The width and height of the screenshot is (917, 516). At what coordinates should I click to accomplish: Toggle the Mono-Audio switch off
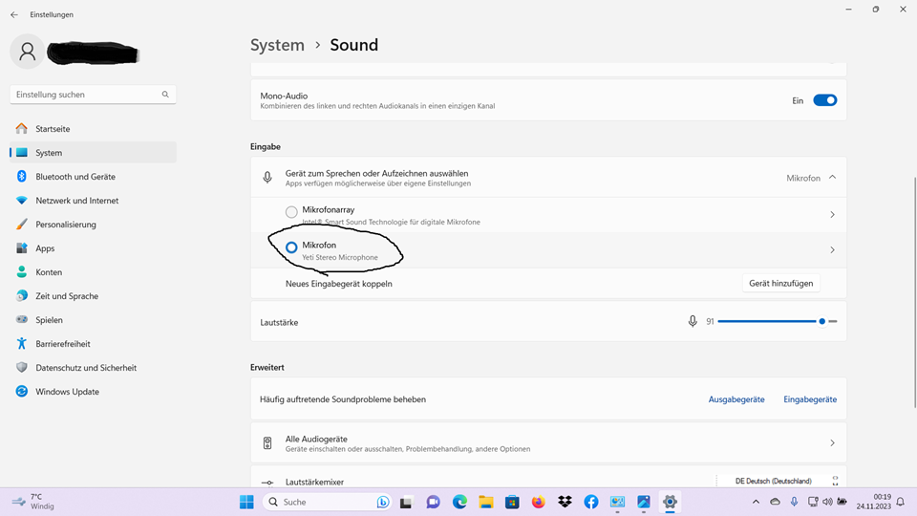click(824, 100)
